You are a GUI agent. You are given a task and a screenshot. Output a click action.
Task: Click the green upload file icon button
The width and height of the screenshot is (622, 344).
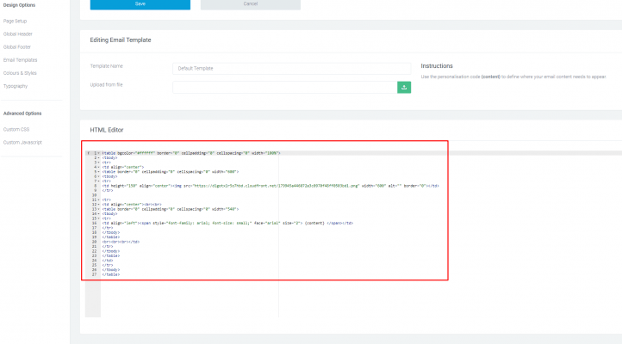pos(404,87)
